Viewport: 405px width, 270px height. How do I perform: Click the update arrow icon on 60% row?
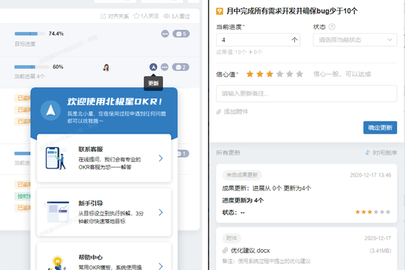pos(153,67)
